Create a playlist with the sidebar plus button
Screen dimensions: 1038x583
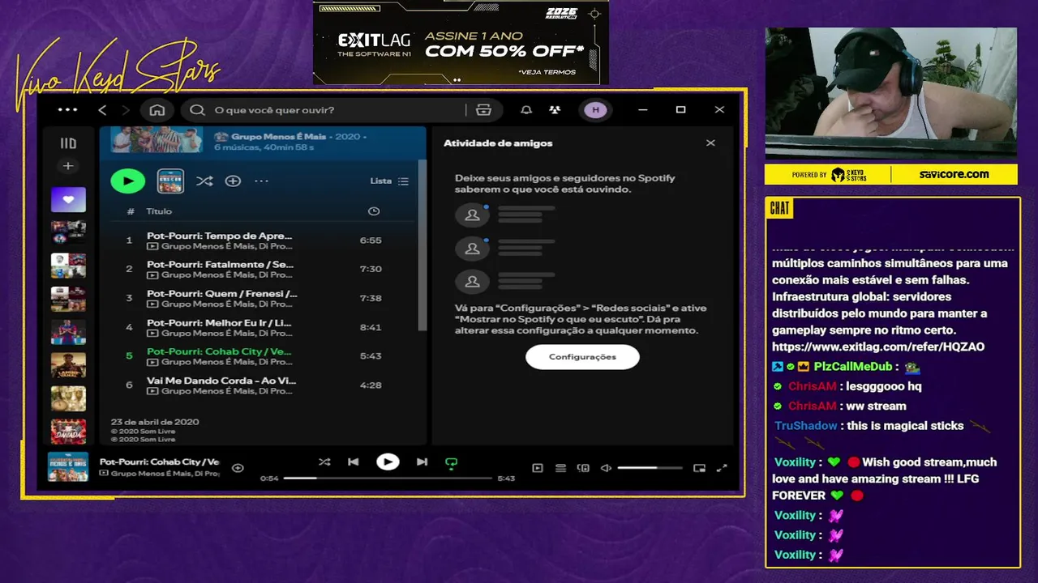(x=68, y=166)
